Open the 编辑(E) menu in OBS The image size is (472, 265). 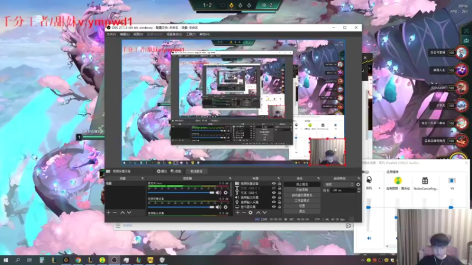124,34
